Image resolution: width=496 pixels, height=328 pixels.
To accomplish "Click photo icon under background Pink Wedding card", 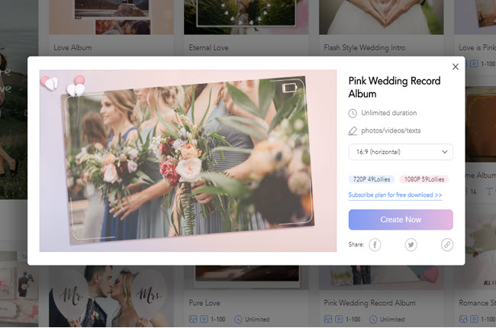I will pyautogui.click(x=327, y=319).
